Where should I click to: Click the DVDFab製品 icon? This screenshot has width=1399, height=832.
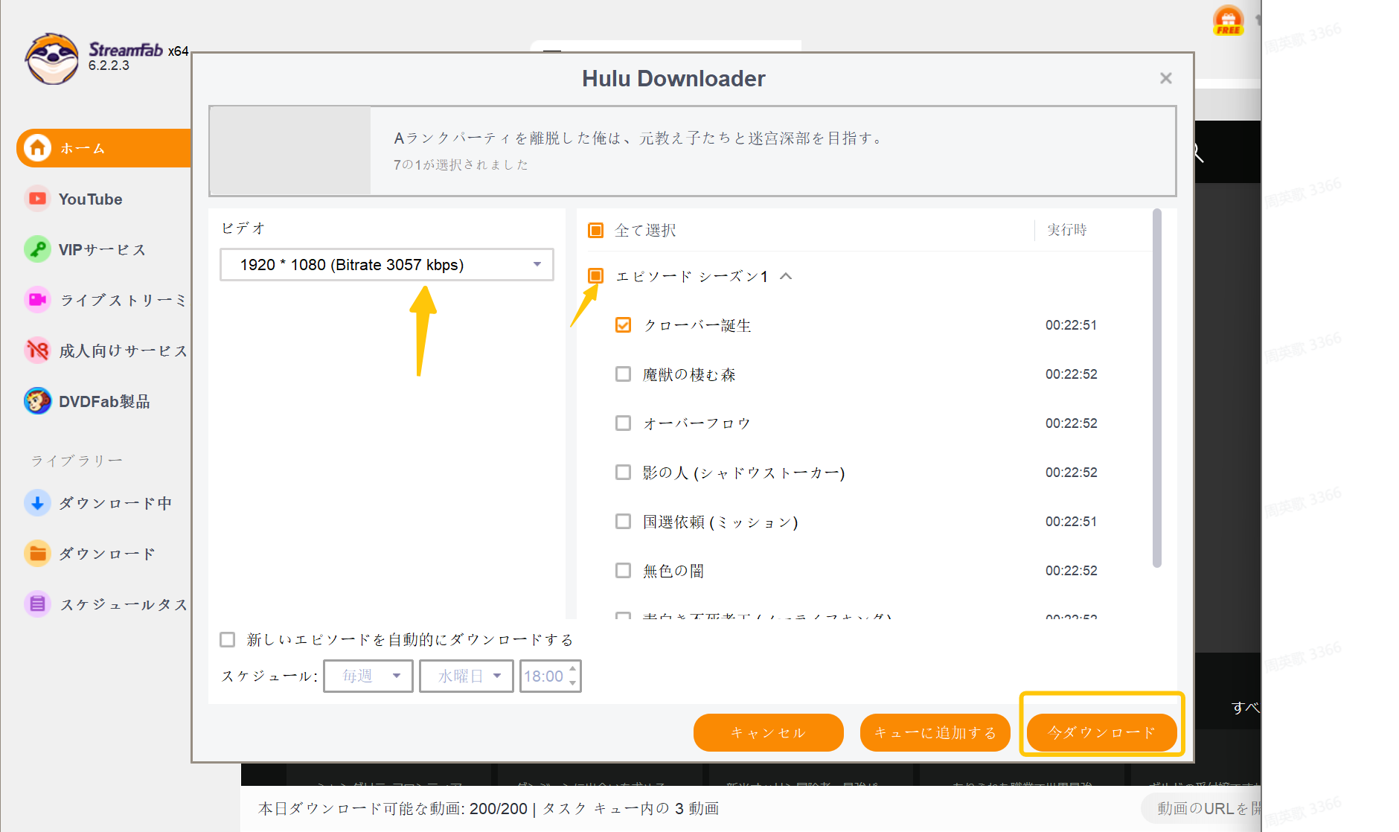tap(37, 401)
